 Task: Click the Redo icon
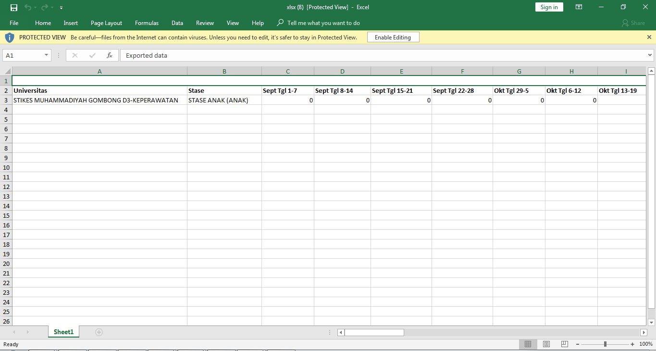(x=44, y=7)
